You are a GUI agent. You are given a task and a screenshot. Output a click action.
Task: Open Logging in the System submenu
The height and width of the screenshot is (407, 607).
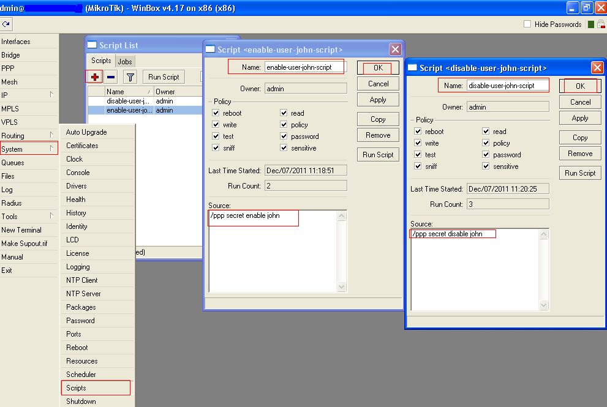click(x=97, y=267)
